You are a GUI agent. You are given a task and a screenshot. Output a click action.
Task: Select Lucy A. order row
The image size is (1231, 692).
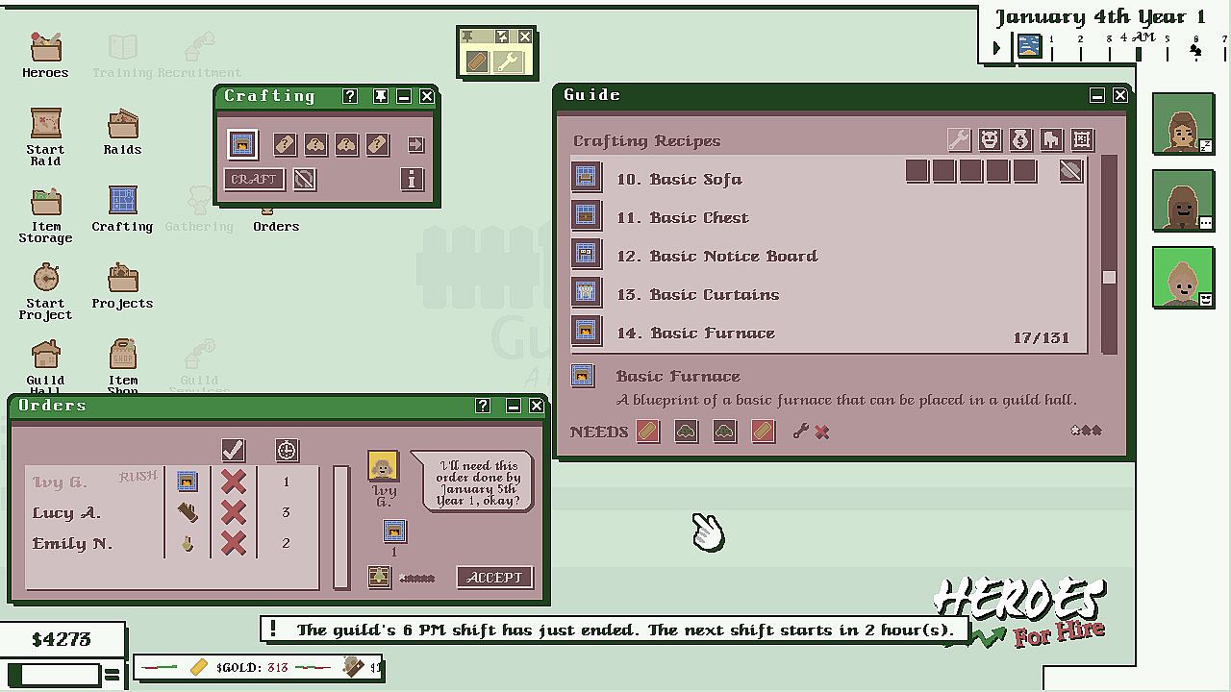point(171,512)
